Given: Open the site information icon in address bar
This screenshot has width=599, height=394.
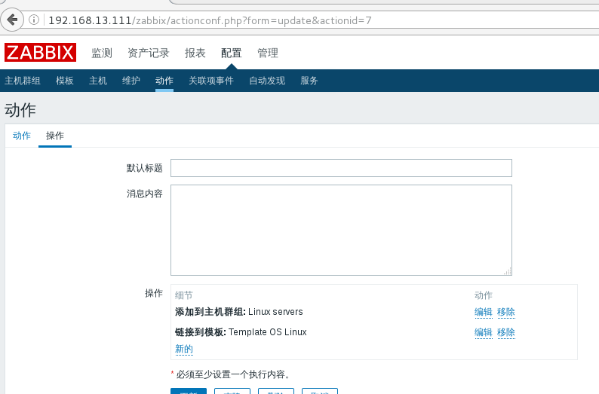Looking at the screenshot, I should coord(34,20).
